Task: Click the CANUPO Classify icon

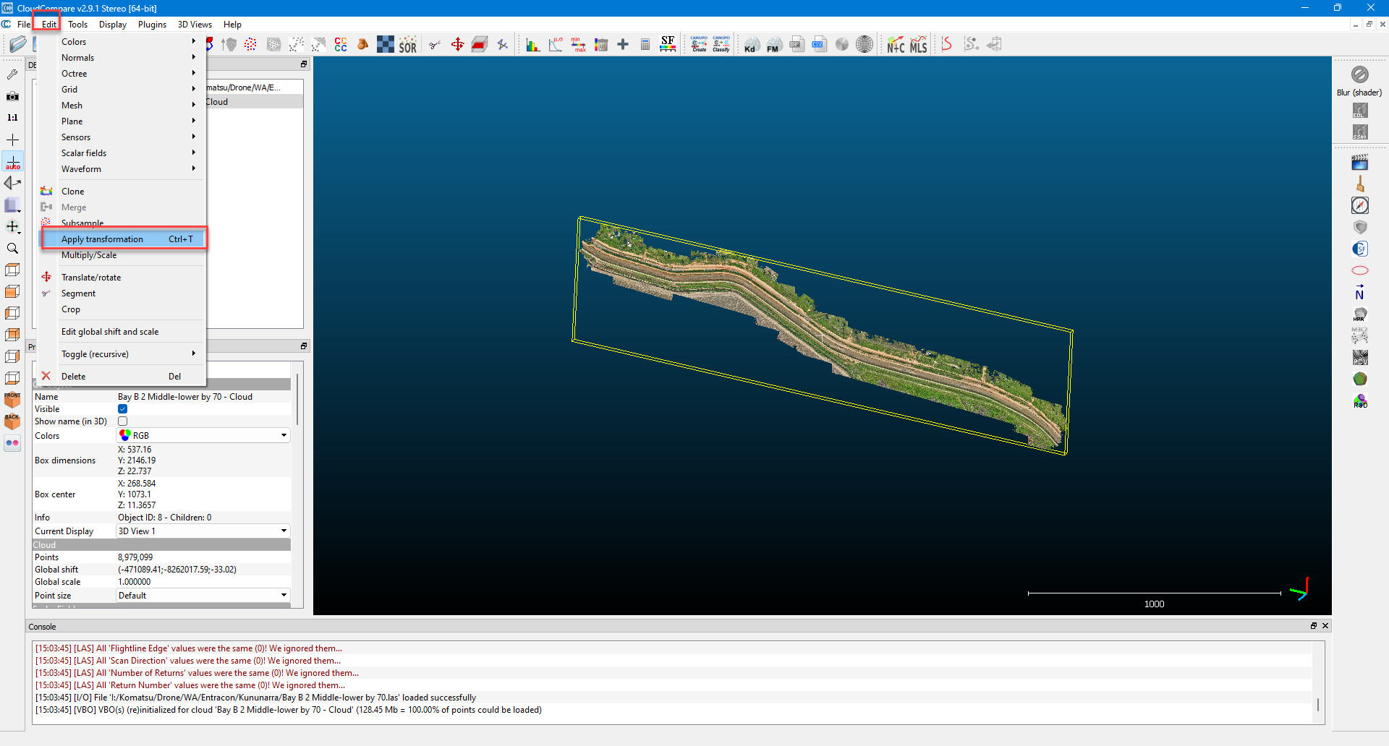Action: point(721,44)
